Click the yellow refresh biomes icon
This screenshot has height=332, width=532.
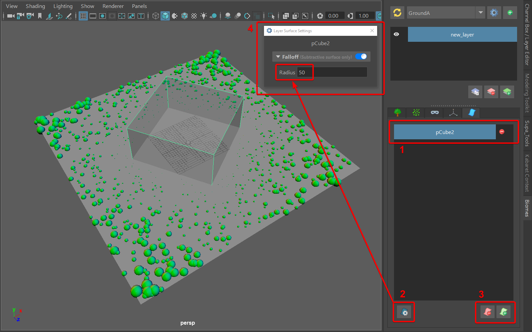click(x=397, y=13)
